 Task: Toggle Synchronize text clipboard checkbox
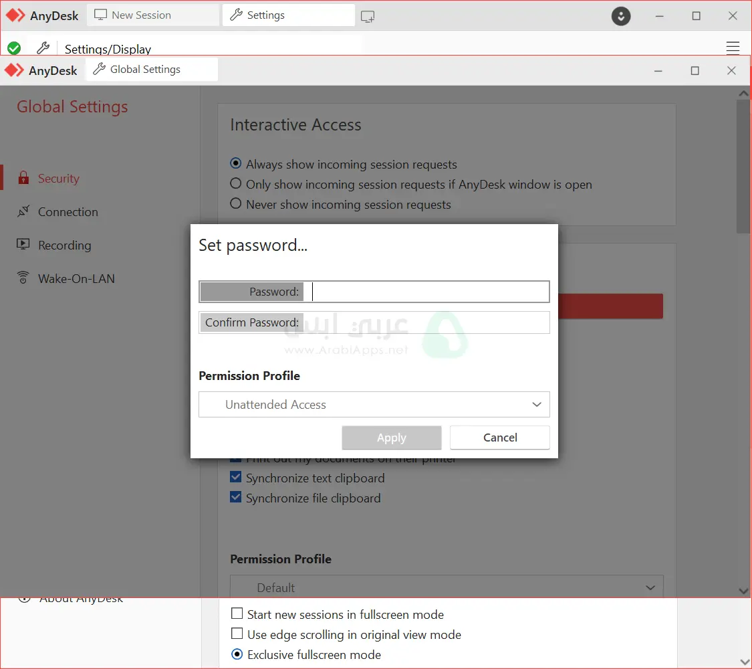236,478
